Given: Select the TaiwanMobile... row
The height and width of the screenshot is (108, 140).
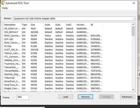Looking at the screenshot, I should tap(53, 71).
